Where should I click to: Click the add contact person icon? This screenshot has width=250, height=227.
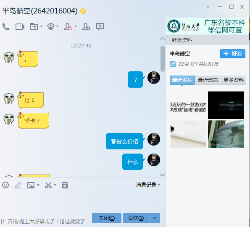point(86,26)
